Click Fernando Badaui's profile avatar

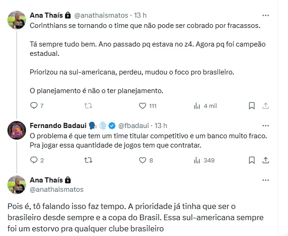(x=17, y=130)
